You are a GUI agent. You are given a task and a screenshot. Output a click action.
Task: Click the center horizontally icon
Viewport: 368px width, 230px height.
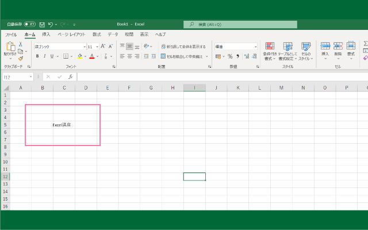(x=129, y=56)
